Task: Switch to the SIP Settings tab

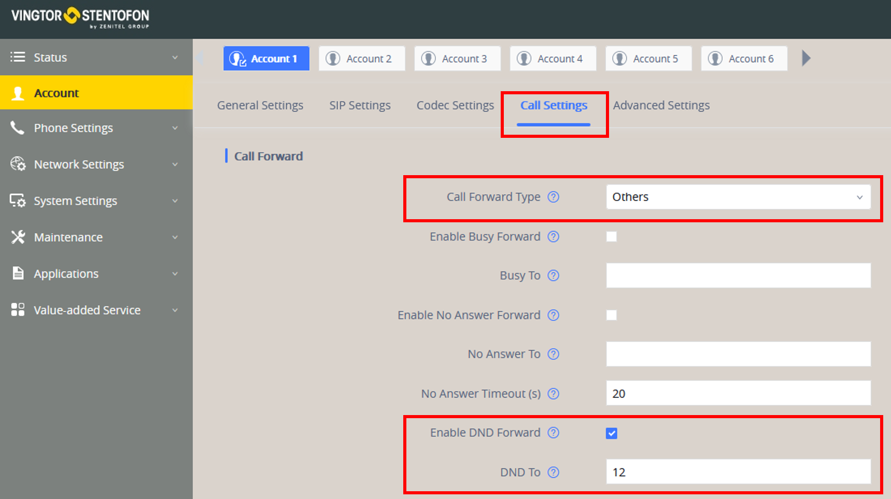Action: 360,106
